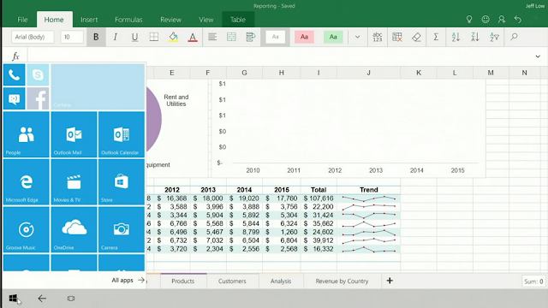Launch Microsoft Edge tile
This screenshot has width=548, height=308.
click(27, 182)
